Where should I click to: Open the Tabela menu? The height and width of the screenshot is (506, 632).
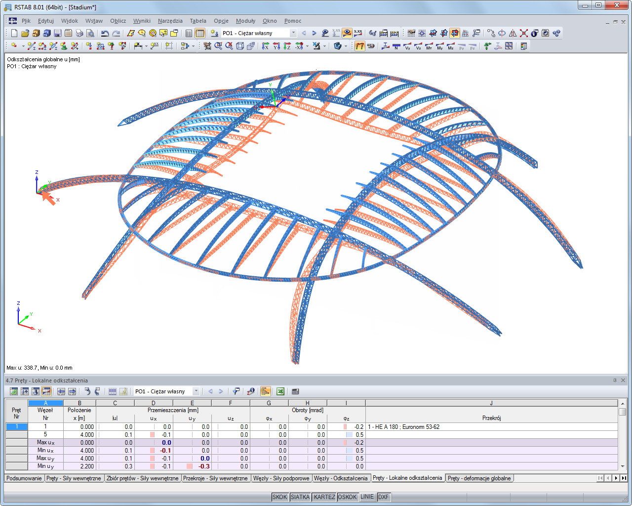198,21
